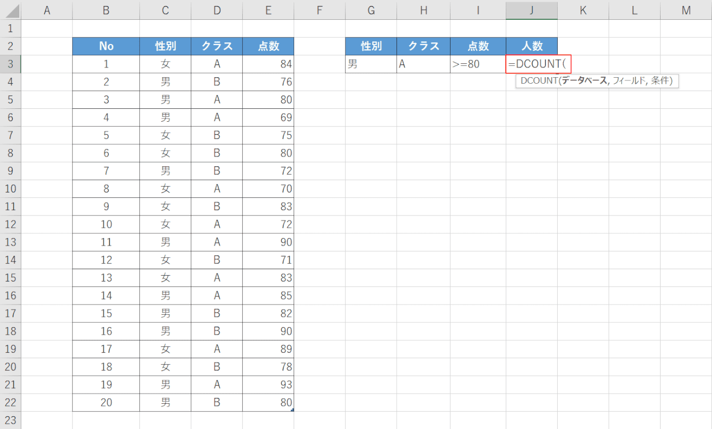Viewport: 712px width, 429px height.
Task: Click クラス cell B in row 9
Action: coord(217,171)
